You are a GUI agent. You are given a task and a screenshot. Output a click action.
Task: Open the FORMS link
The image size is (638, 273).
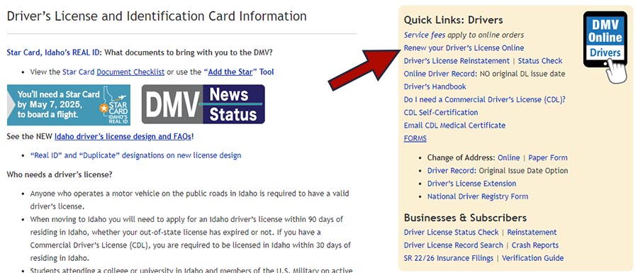coord(415,138)
